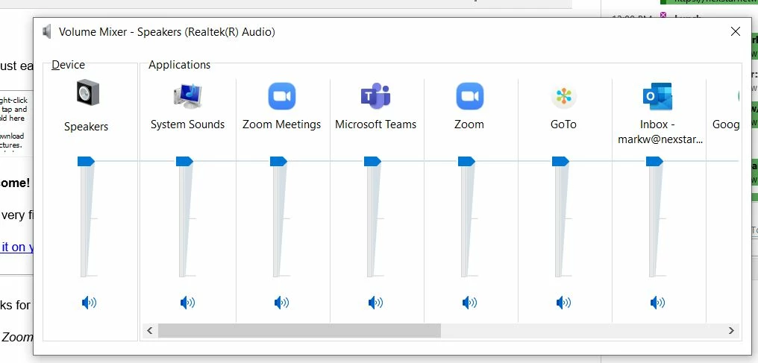Click the GoTo app icon

pos(564,96)
